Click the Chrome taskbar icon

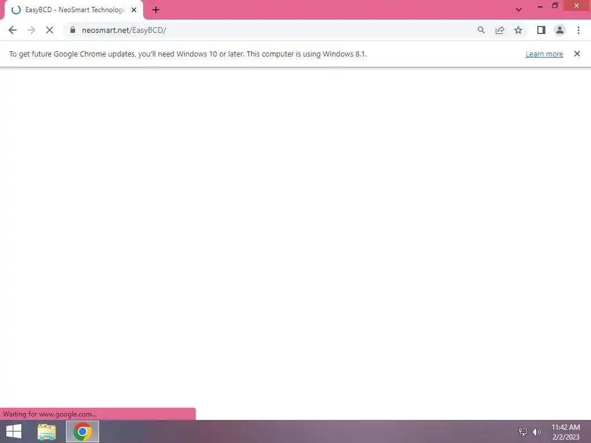coord(83,431)
